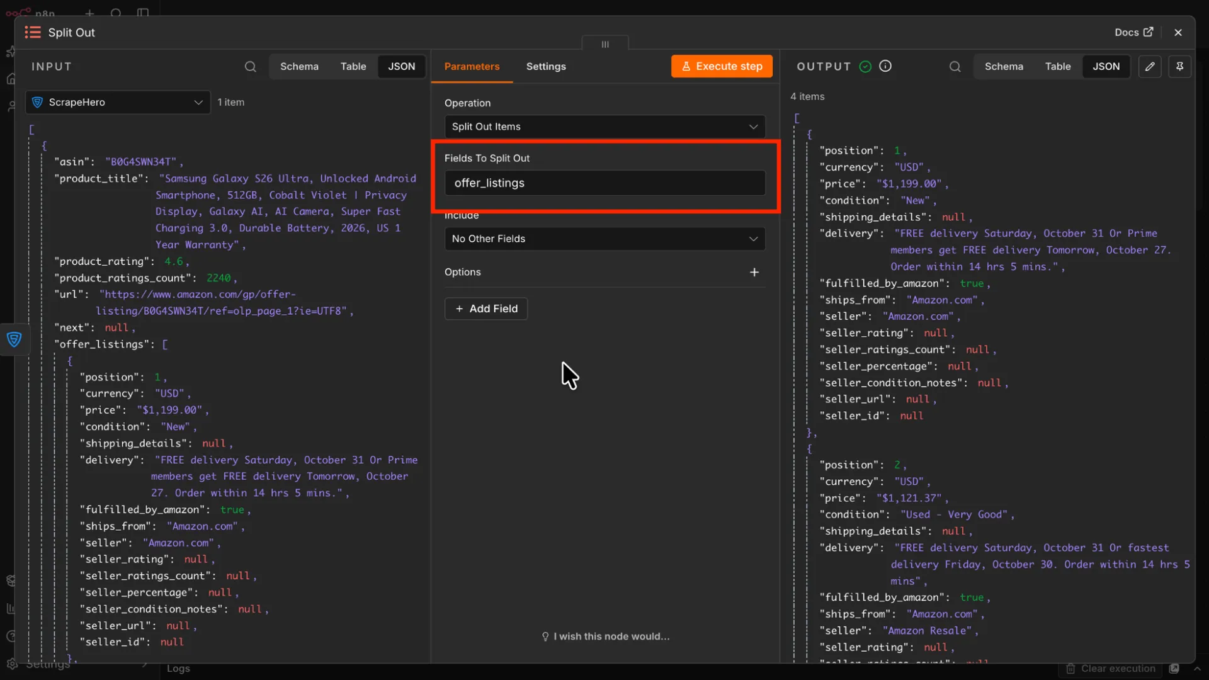
Task: Select input JSON view
Action: point(401,66)
